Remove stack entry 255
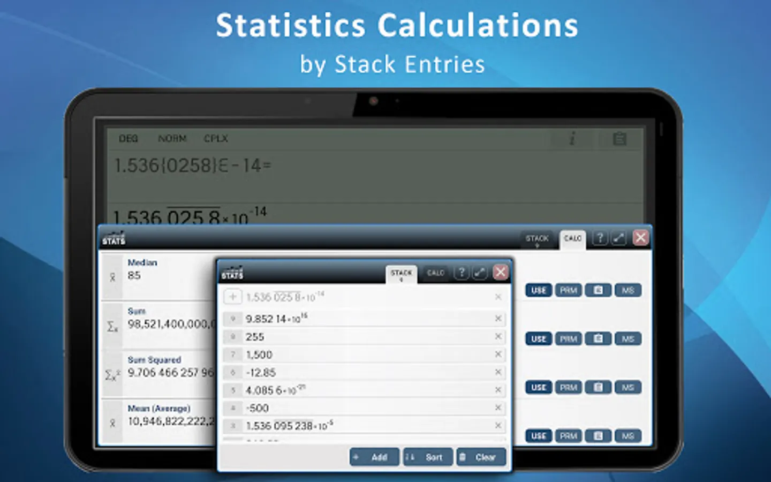 tap(498, 336)
